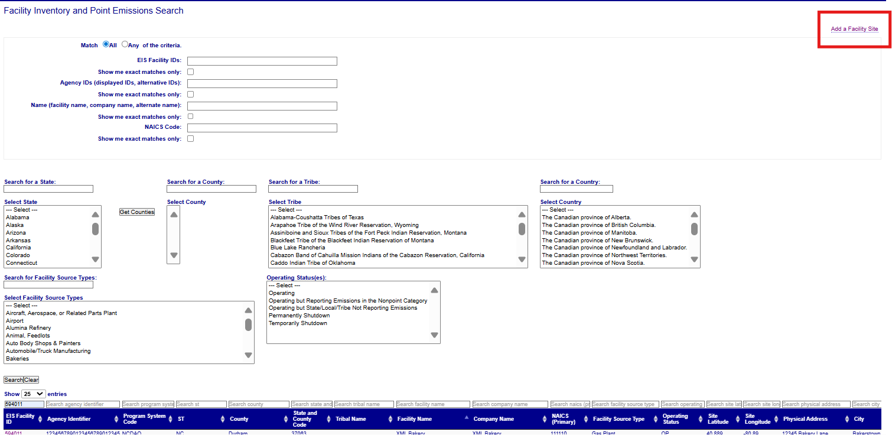Click Select State list scrollbar thumb
The image size is (892, 435).
96,229
